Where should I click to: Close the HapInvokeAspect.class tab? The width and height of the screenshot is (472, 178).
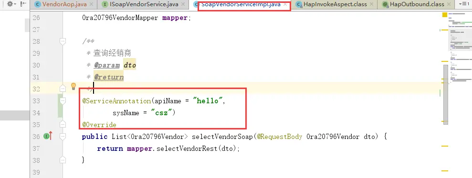tap(371, 4)
